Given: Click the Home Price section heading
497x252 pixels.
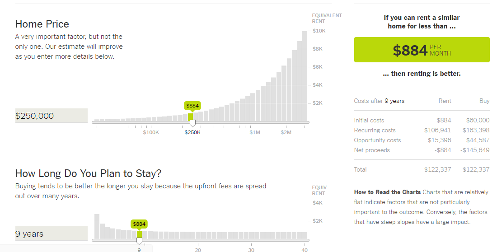Looking at the screenshot, I should (42, 24).
